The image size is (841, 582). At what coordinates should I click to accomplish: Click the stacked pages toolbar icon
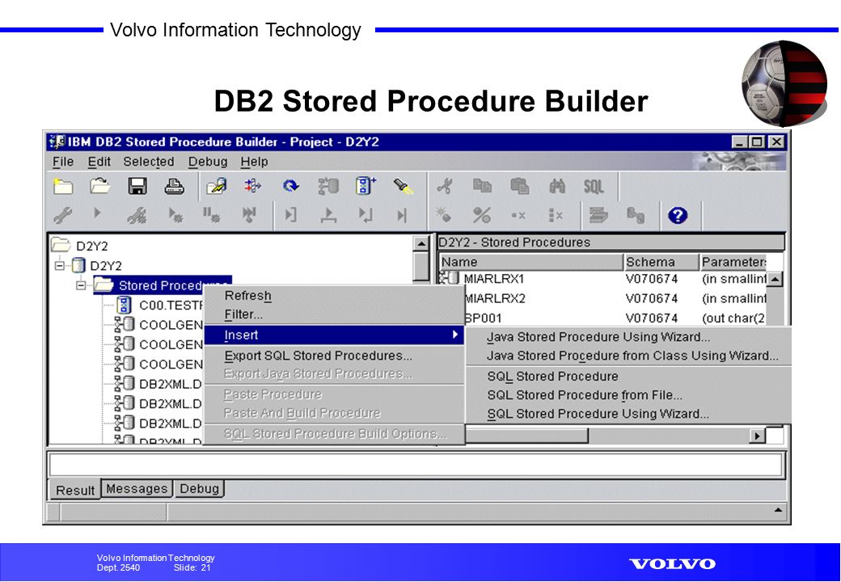click(598, 216)
